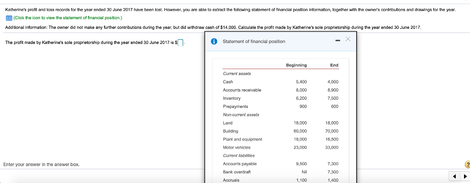Screen dimensions: 470x183
Task: Click the profit answer input box
Action: coord(180,43)
